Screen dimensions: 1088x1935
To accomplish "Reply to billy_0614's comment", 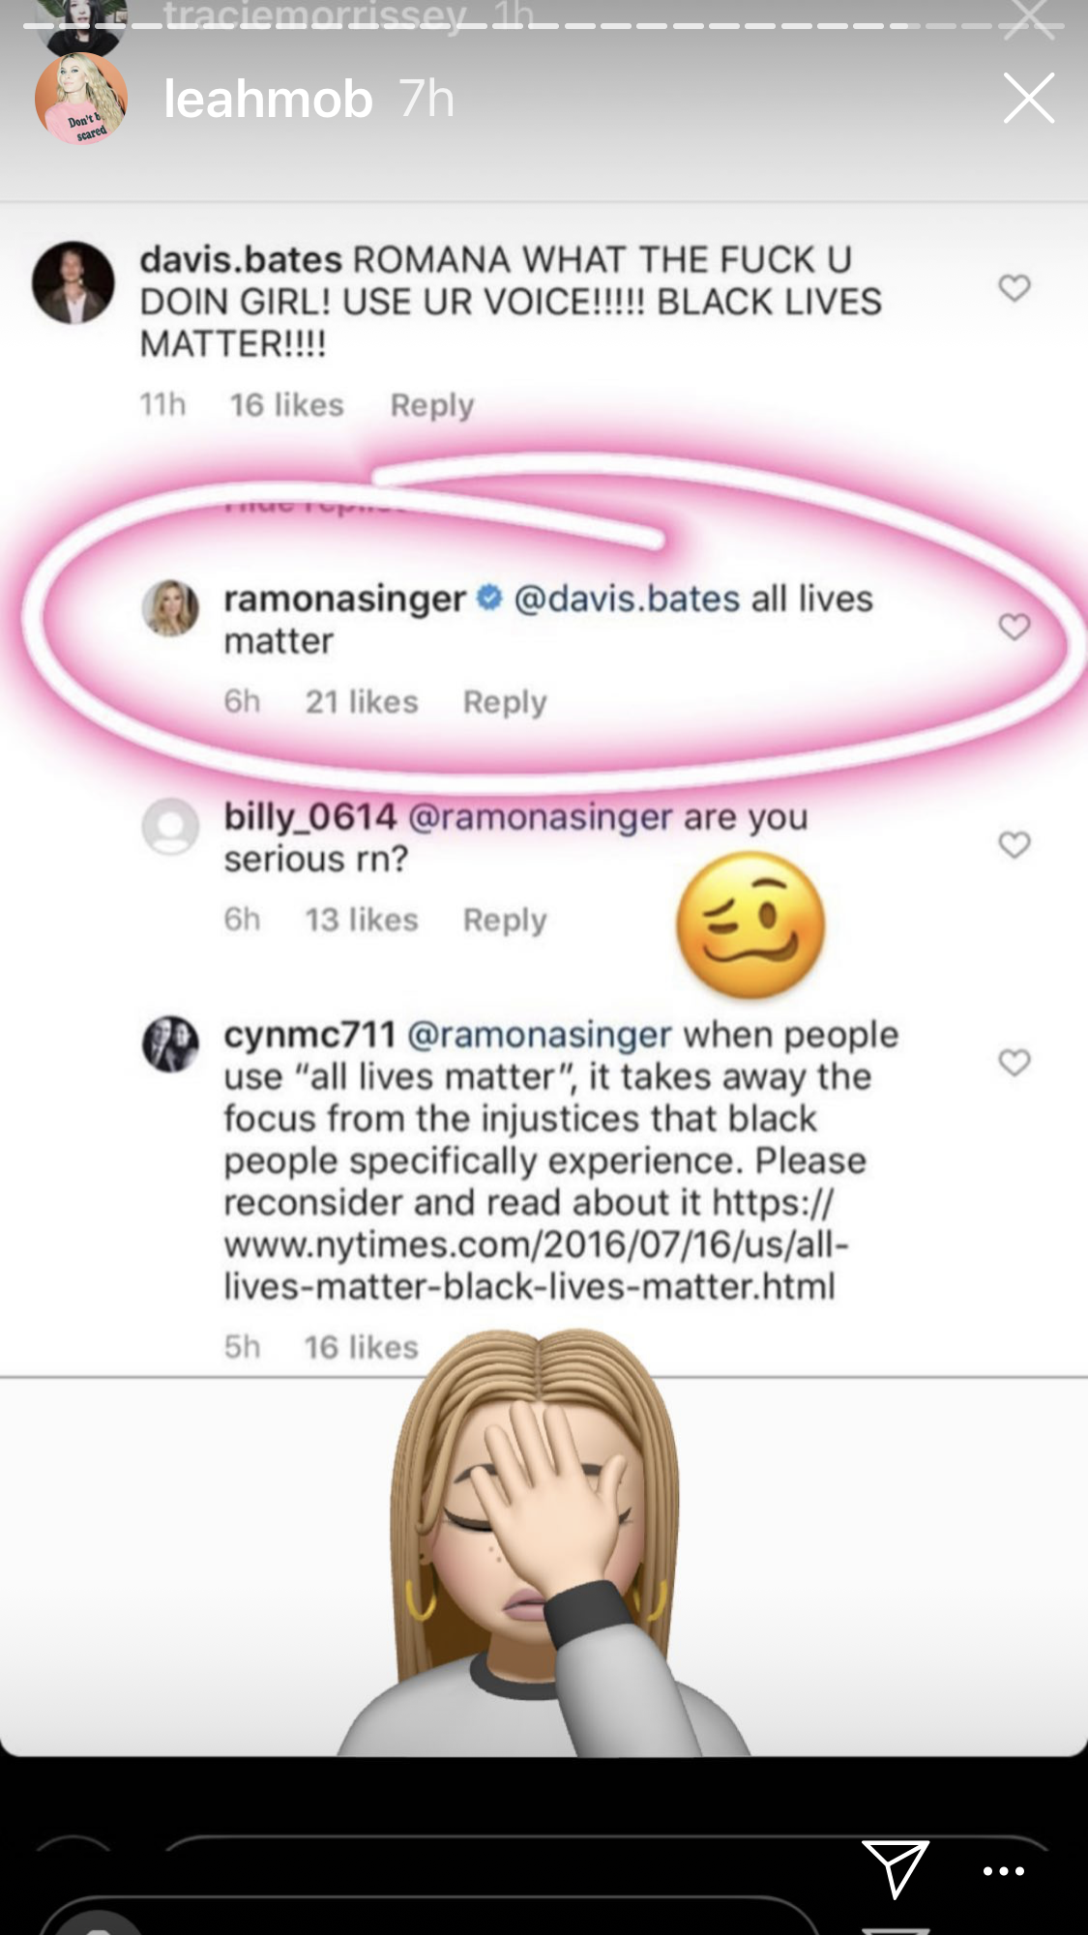I will [505, 919].
